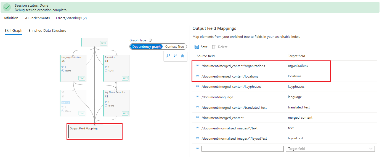Click the zoom out magnifier icon
382x157 pixels.
point(175,55)
